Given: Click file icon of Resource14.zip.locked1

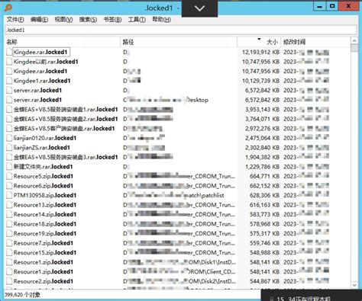Looking at the screenshot, I should [9, 215].
